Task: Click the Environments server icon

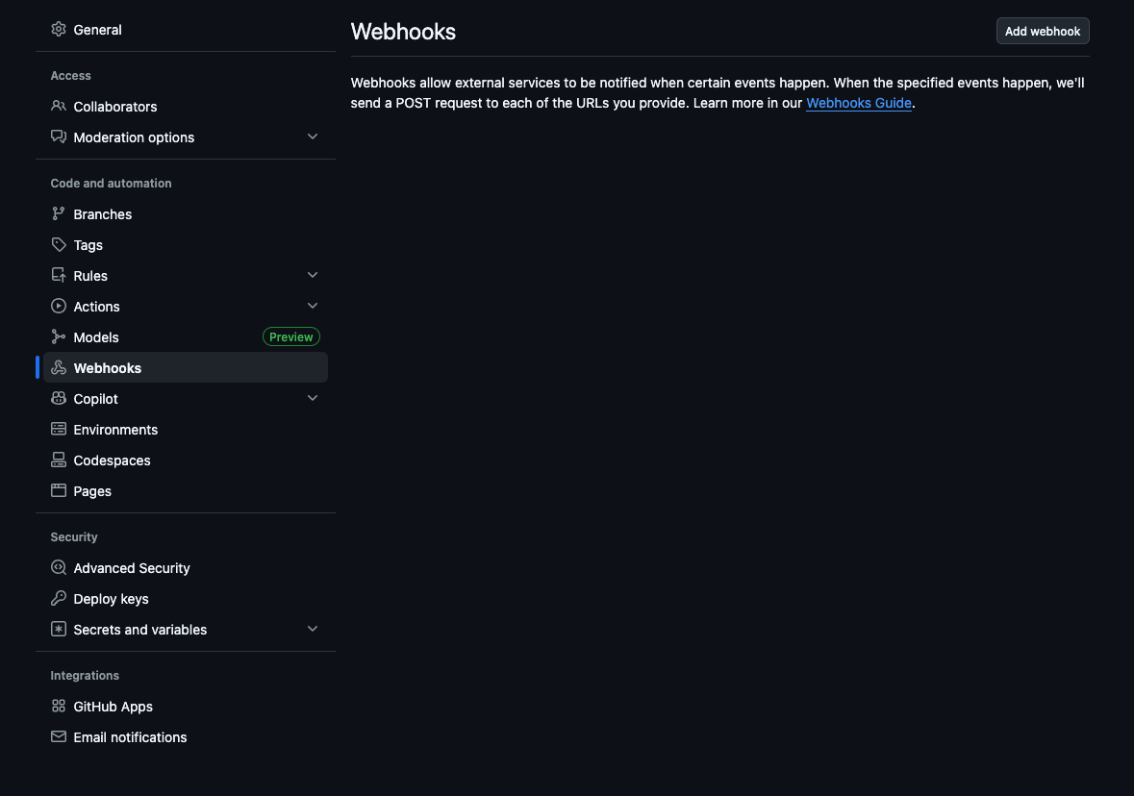Action: pyautogui.click(x=59, y=430)
